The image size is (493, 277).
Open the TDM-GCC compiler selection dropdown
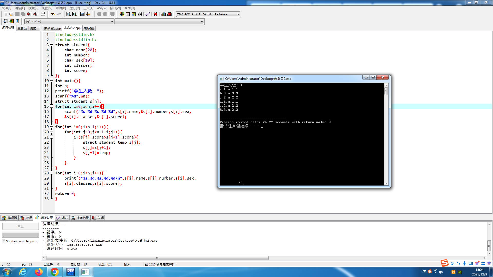[238, 14]
